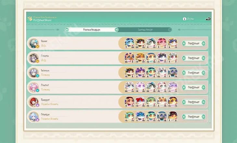Click the lavender creature ending the pink-haired player's row
The width and height of the screenshot is (237, 143).
[173, 87]
